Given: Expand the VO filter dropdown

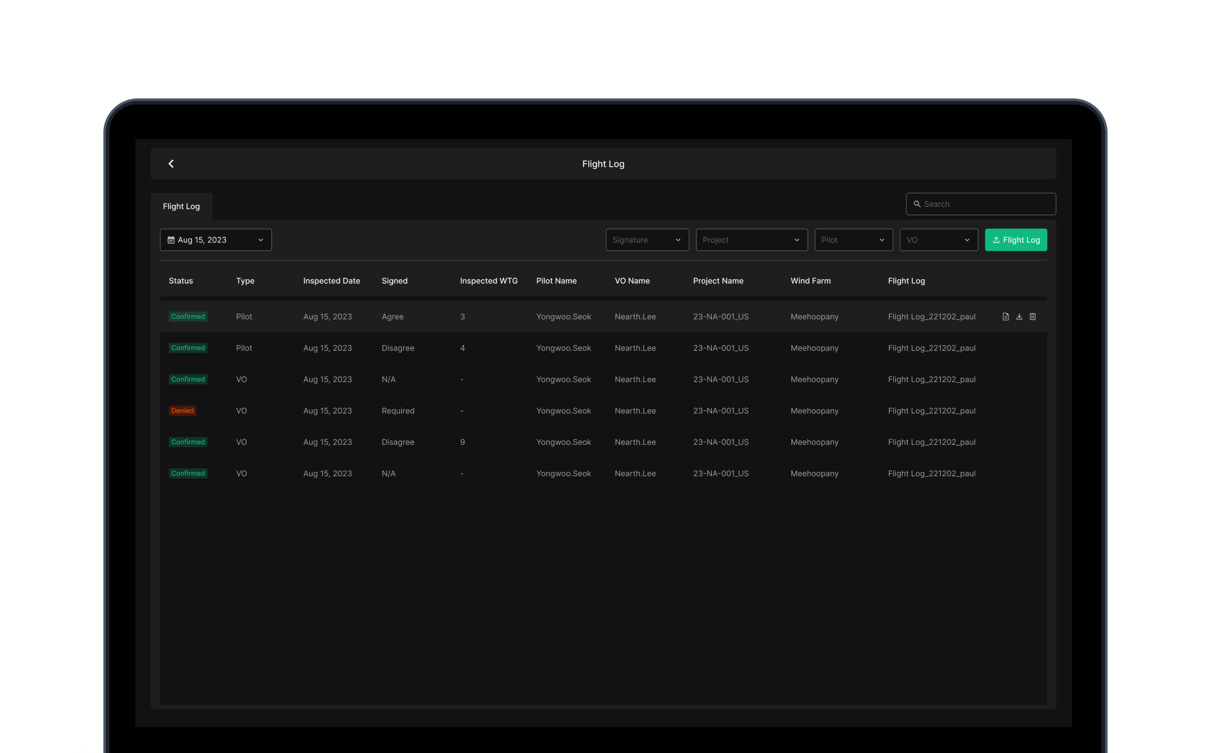Looking at the screenshot, I should click(x=939, y=240).
